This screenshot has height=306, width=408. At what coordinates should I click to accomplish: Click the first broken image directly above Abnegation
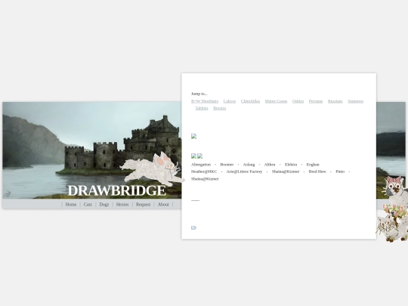194,156
